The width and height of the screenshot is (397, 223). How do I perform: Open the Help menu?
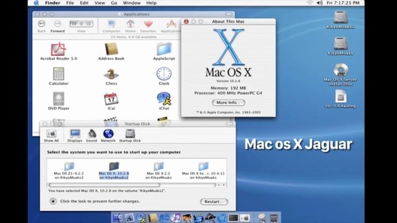point(151,2)
